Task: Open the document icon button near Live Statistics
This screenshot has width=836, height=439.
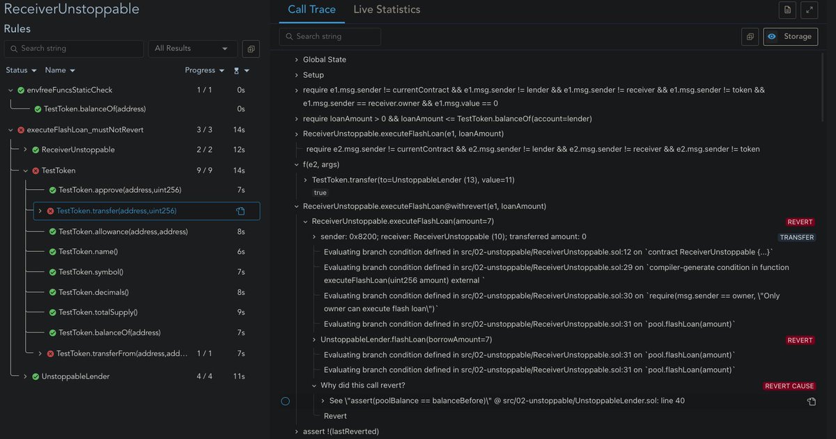Action: (x=787, y=10)
